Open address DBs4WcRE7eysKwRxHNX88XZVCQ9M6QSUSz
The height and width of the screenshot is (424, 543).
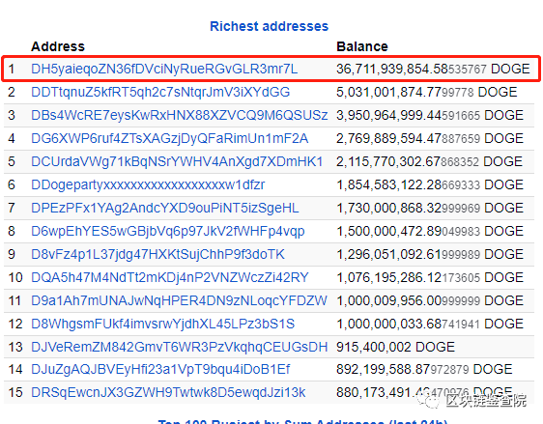tap(179, 115)
